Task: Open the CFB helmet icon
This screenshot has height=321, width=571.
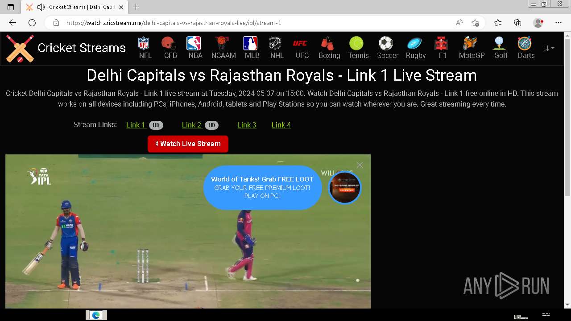Action: pyautogui.click(x=169, y=43)
